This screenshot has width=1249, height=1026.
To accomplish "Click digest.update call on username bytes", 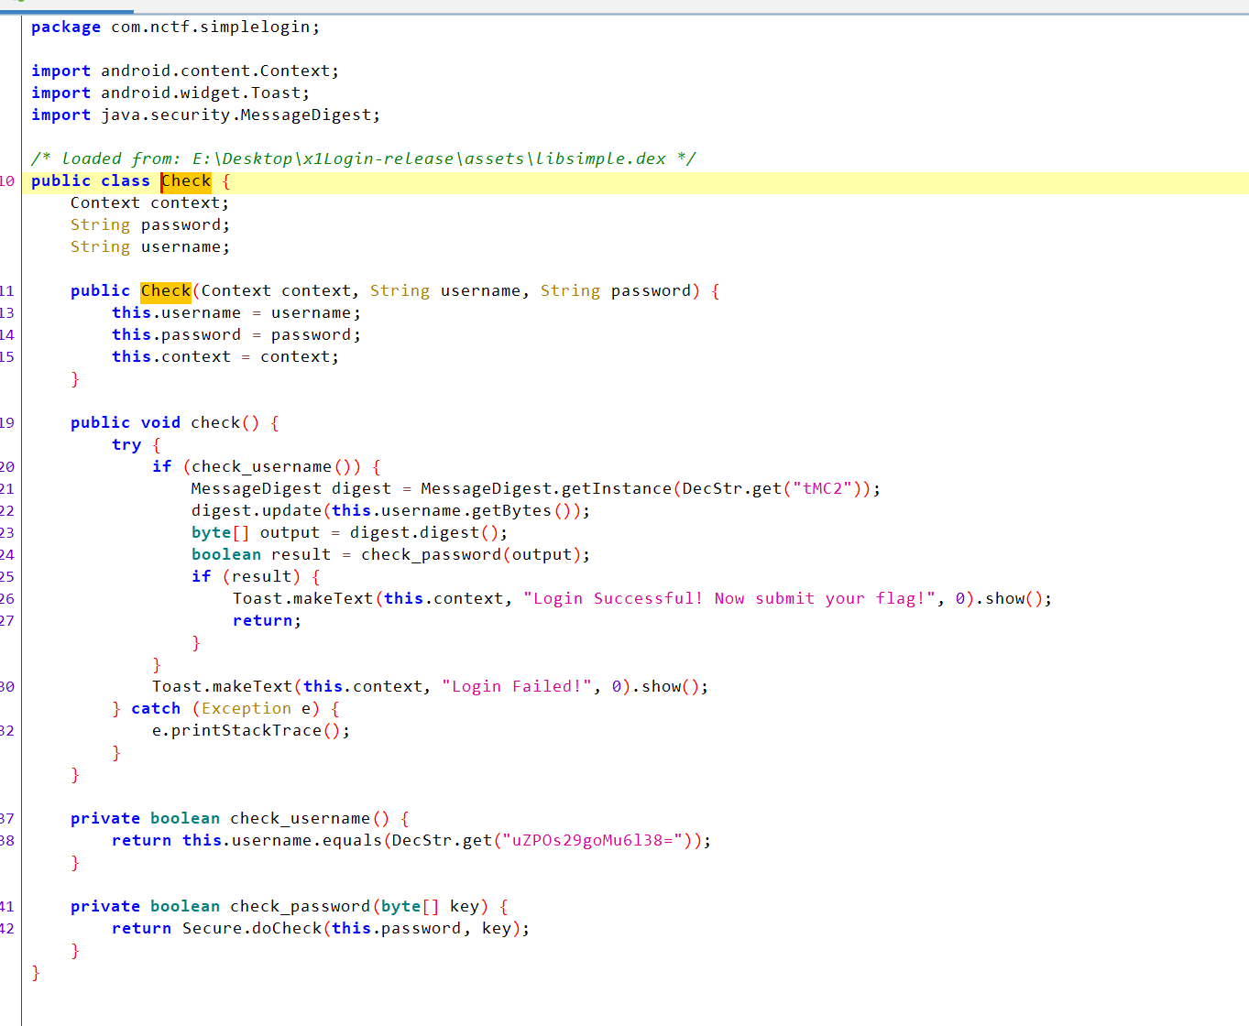I will [257, 511].
